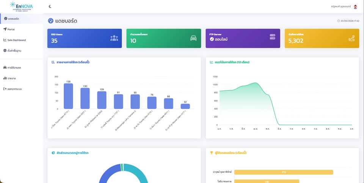This screenshot has height=183, width=364.
Task: Click the bar labeled 76
Action: [x=152, y=103]
